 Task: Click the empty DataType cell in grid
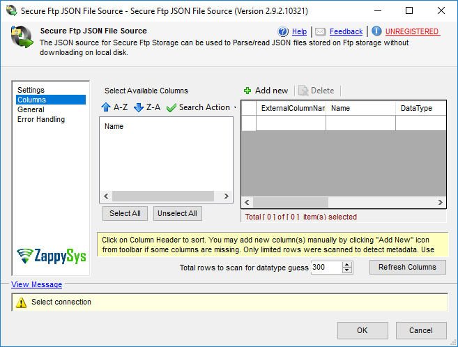(x=420, y=123)
